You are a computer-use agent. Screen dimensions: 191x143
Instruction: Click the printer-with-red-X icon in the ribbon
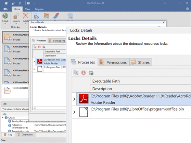pos(70,16)
